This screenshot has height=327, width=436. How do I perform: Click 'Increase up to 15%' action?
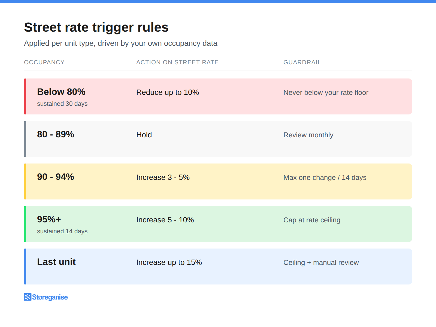pyautogui.click(x=169, y=262)
